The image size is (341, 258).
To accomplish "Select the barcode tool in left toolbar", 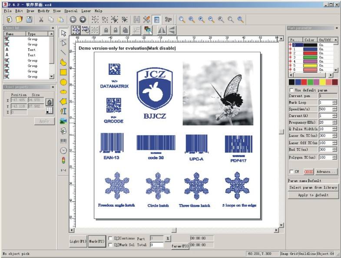I will tap(63, 141).
